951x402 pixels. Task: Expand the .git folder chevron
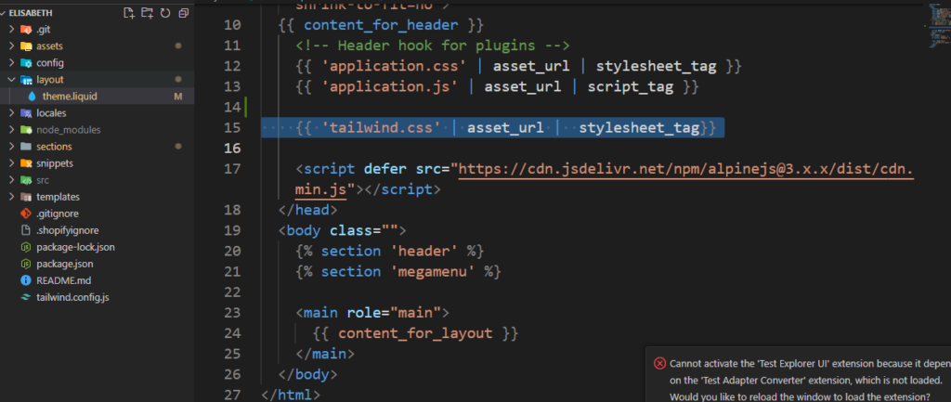(x=11, y=29)
